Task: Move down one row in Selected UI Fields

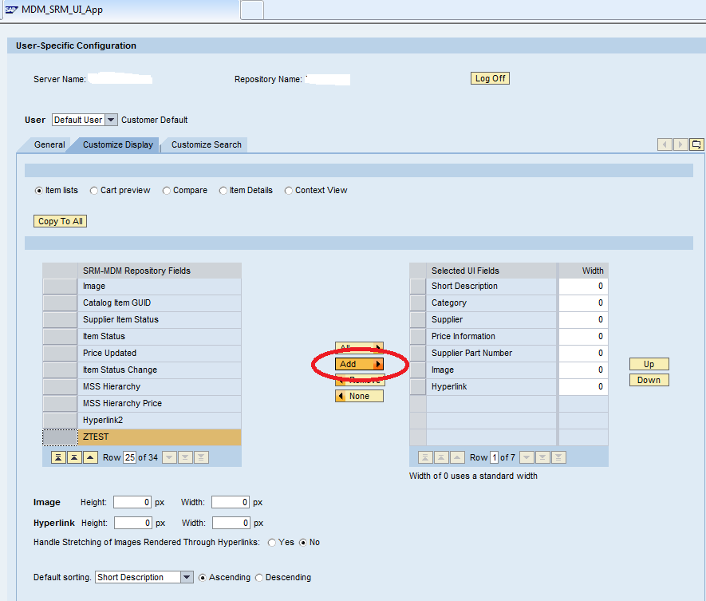Action: [527, 457]
